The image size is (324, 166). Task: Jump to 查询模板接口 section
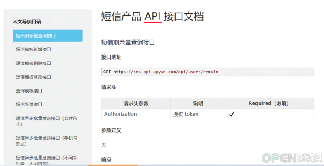(29, 91)
